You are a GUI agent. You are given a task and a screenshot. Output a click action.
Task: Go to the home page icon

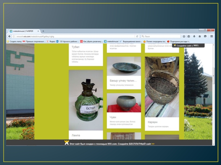(199, 36)
